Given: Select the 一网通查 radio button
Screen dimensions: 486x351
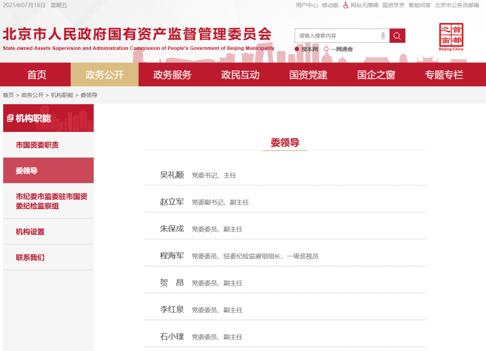Looking at the screenshot, I should (326, 49).
